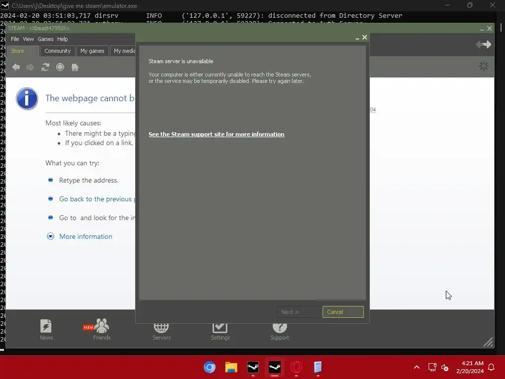The image size is (505, 379).
Task: Click the network display tray icon
Action: tap(432, 367)
